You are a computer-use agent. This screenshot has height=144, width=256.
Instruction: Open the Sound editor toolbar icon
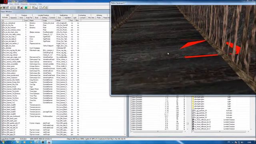(47, 7)
